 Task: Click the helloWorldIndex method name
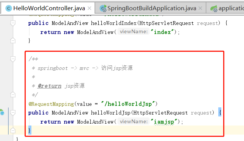click(113, 23)
